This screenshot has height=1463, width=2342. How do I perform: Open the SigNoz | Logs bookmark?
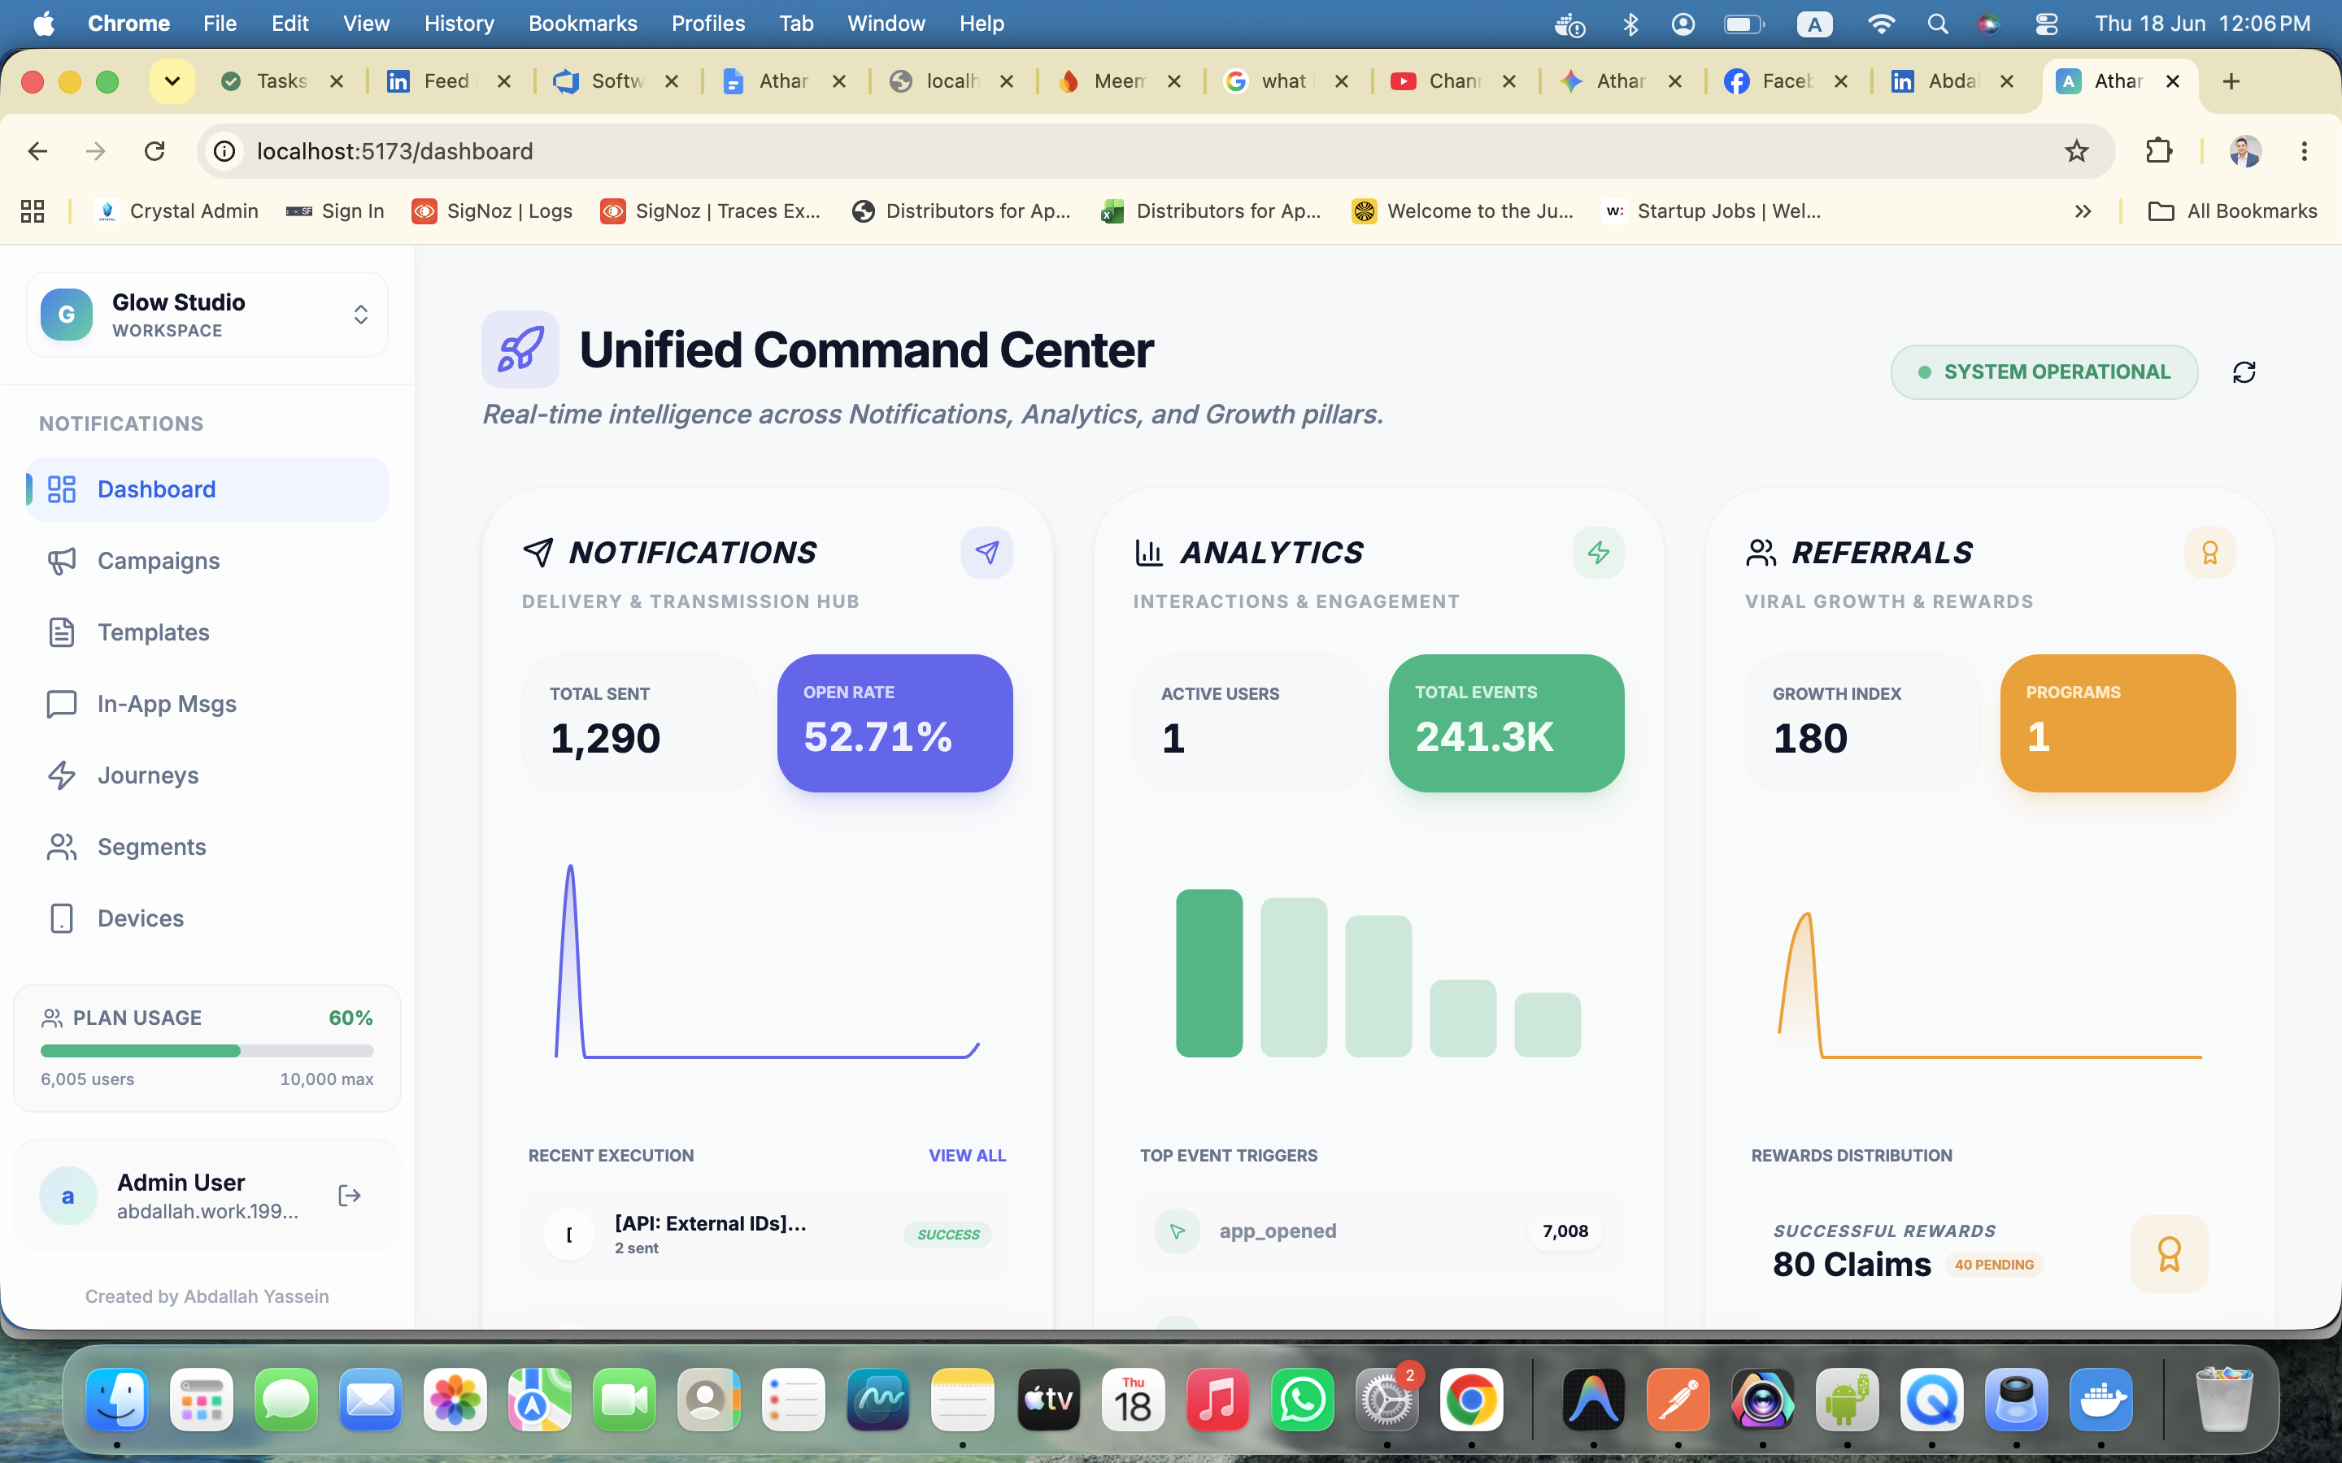pos(493,211)
